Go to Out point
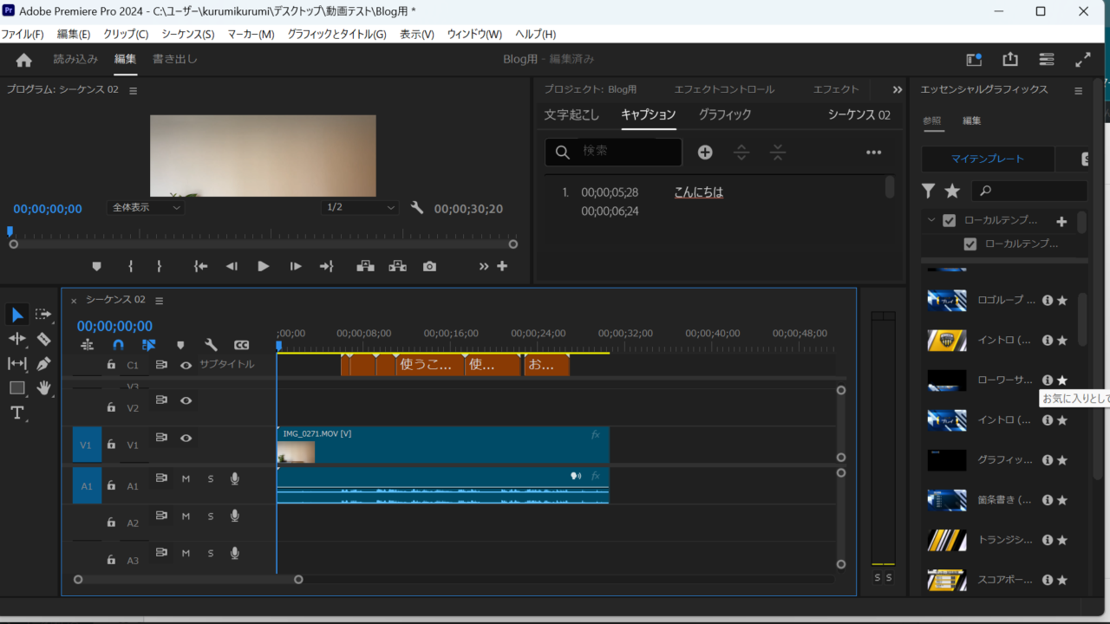Image resolution: width=1110 pixels, height=624 pixels. 327,266
